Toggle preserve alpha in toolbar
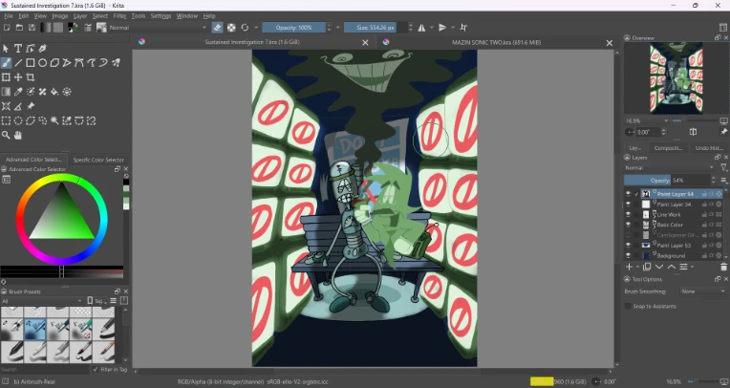Image resolution: width=730 pixels, height=388 pixels. click(x=231, y=28)
